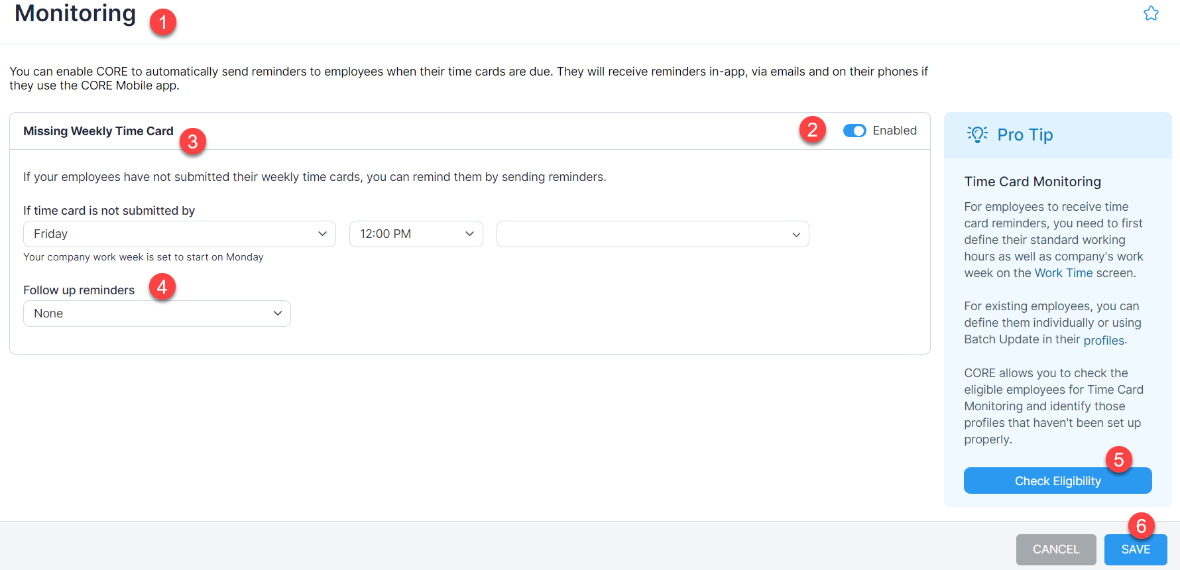Image resolution: width=1180 pixels, height=570 pixels.
Task: Open the day dropdown showing Friday
Action: coord(179,233)
